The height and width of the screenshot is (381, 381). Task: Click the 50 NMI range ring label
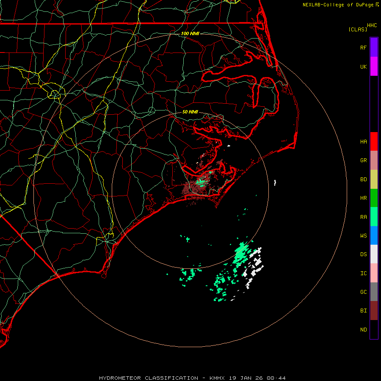190,112
